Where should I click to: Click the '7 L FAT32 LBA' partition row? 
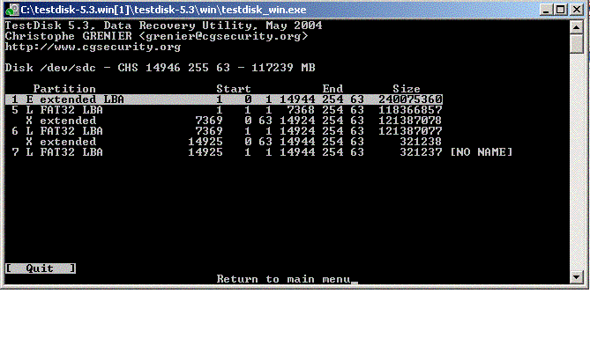[262, 152]
